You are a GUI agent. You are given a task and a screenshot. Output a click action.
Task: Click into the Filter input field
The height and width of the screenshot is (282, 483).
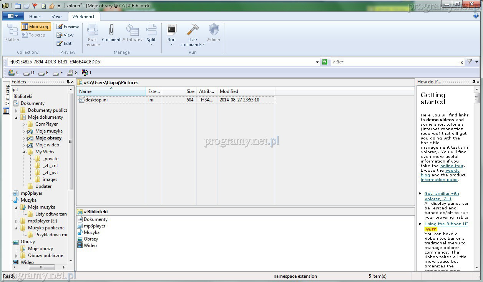(x=396, y=62)
